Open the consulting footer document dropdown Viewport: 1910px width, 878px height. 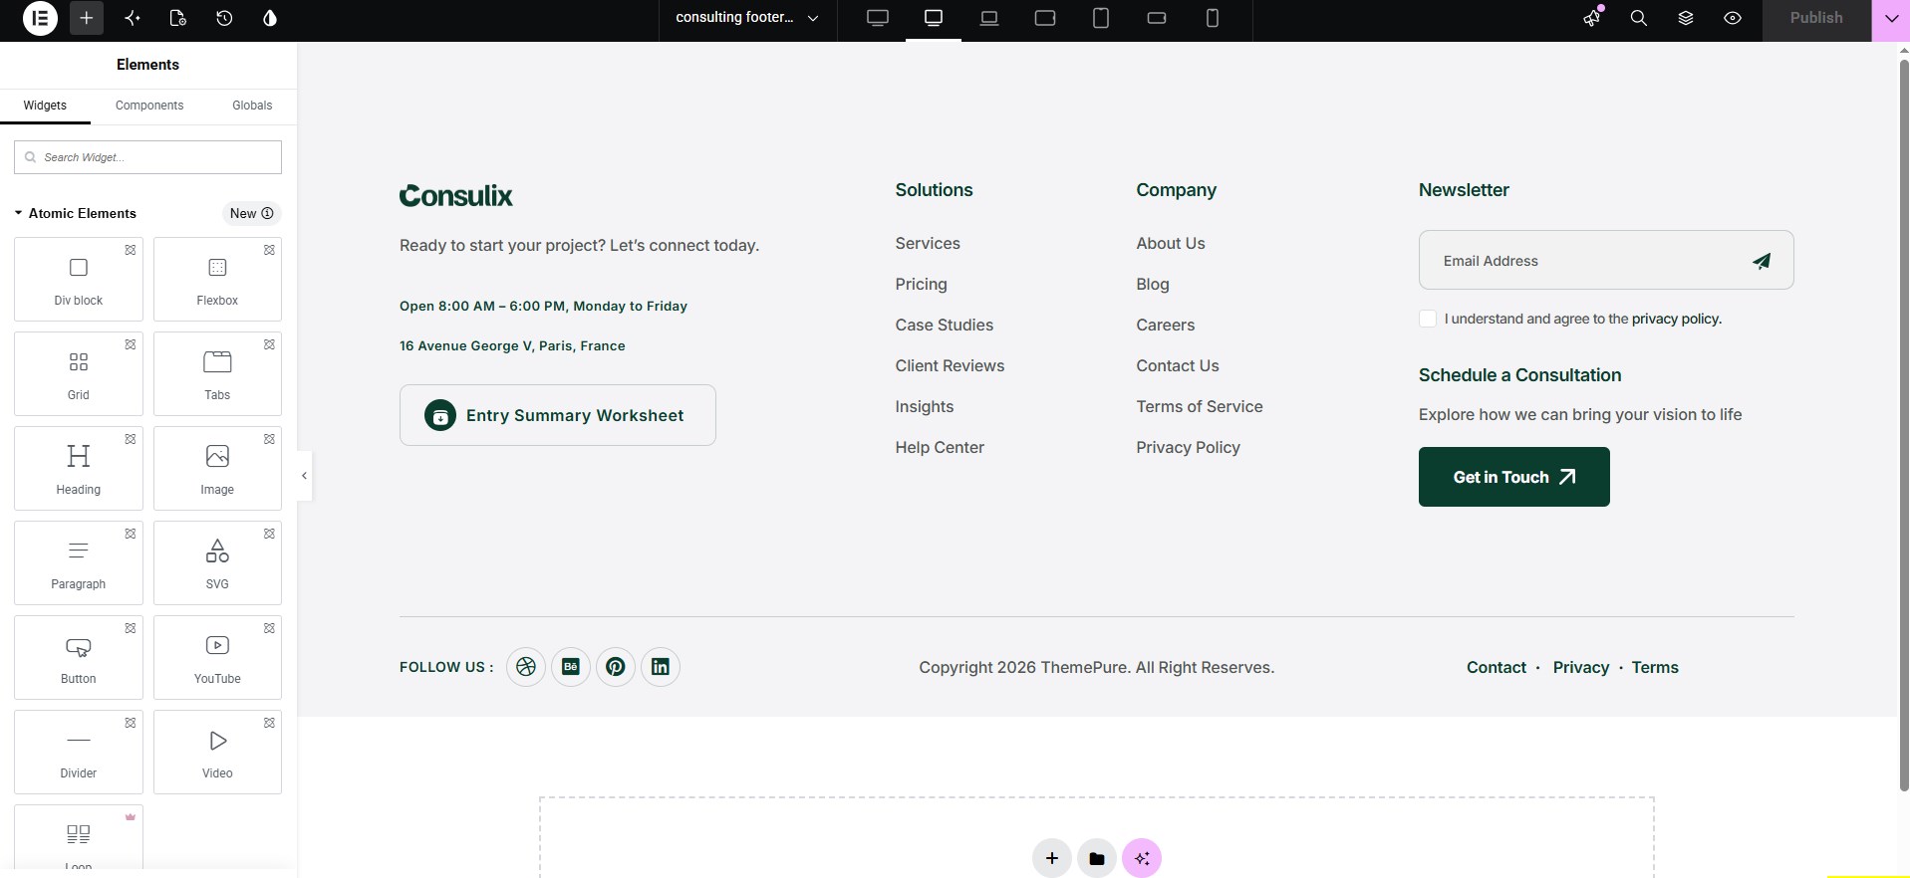coord(747,18)
